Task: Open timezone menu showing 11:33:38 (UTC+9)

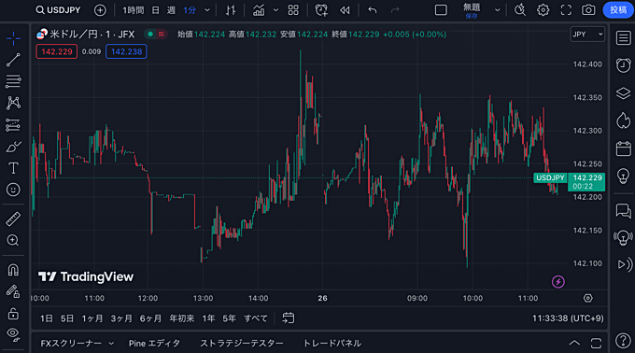Action: [x=568, y=318]
